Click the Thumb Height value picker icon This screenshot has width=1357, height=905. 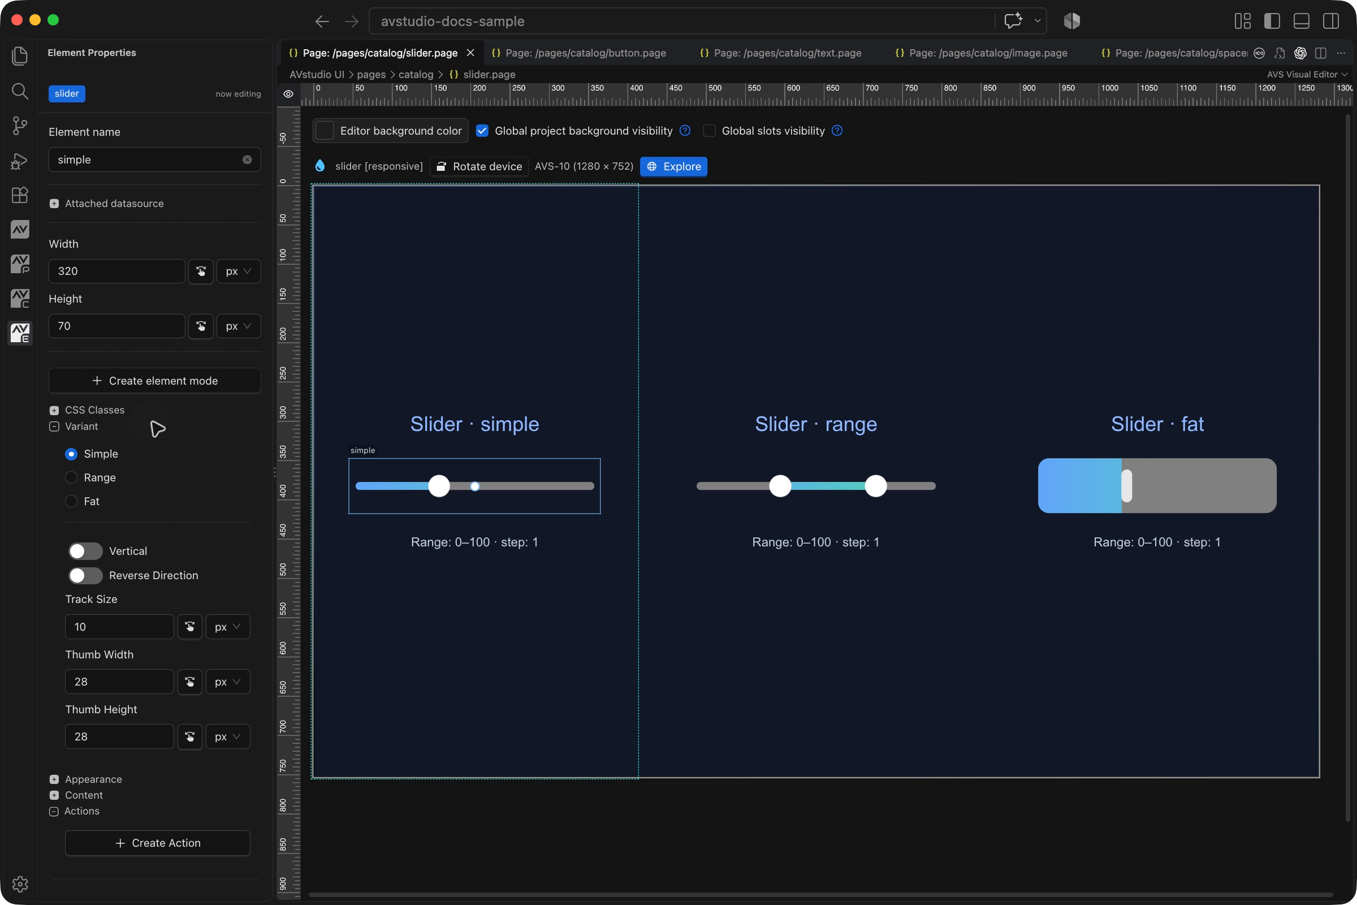[x=190, y=736]
